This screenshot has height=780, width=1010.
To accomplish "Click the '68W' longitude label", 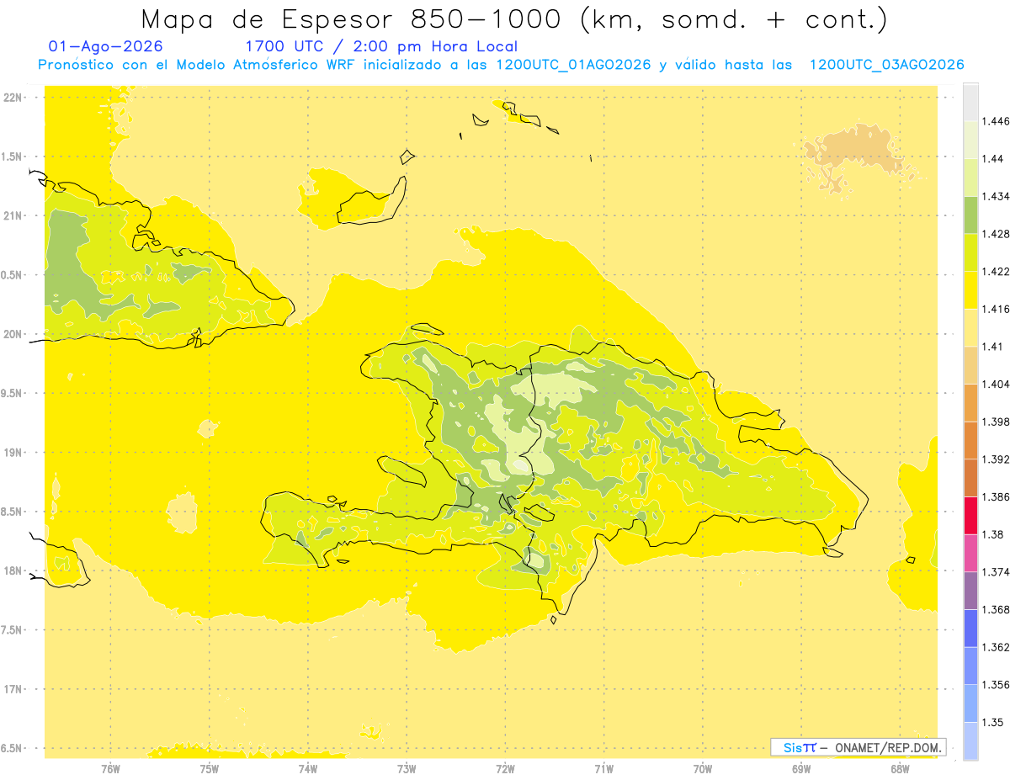I will click(900, 769).
